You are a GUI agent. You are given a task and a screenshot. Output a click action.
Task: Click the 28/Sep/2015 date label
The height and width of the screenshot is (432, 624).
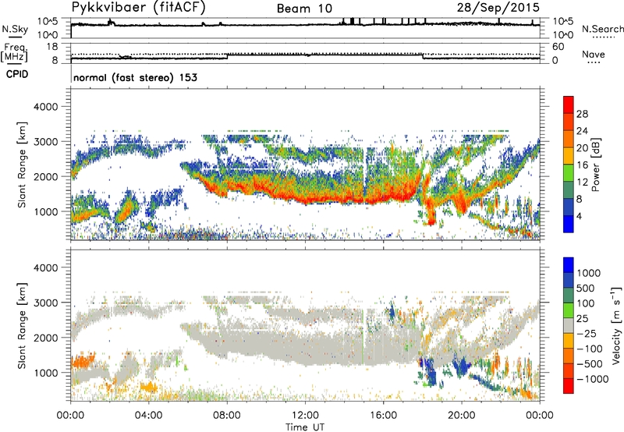click(498, 8)
